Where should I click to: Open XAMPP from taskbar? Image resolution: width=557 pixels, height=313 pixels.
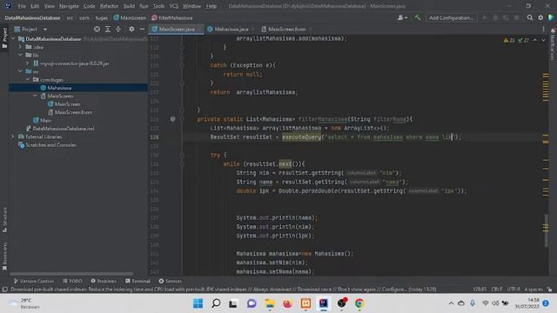pyautogui.click(x=305, y=303)
